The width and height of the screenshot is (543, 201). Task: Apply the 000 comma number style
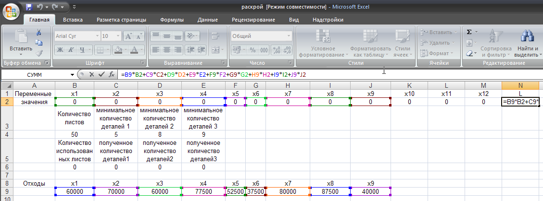264,50
